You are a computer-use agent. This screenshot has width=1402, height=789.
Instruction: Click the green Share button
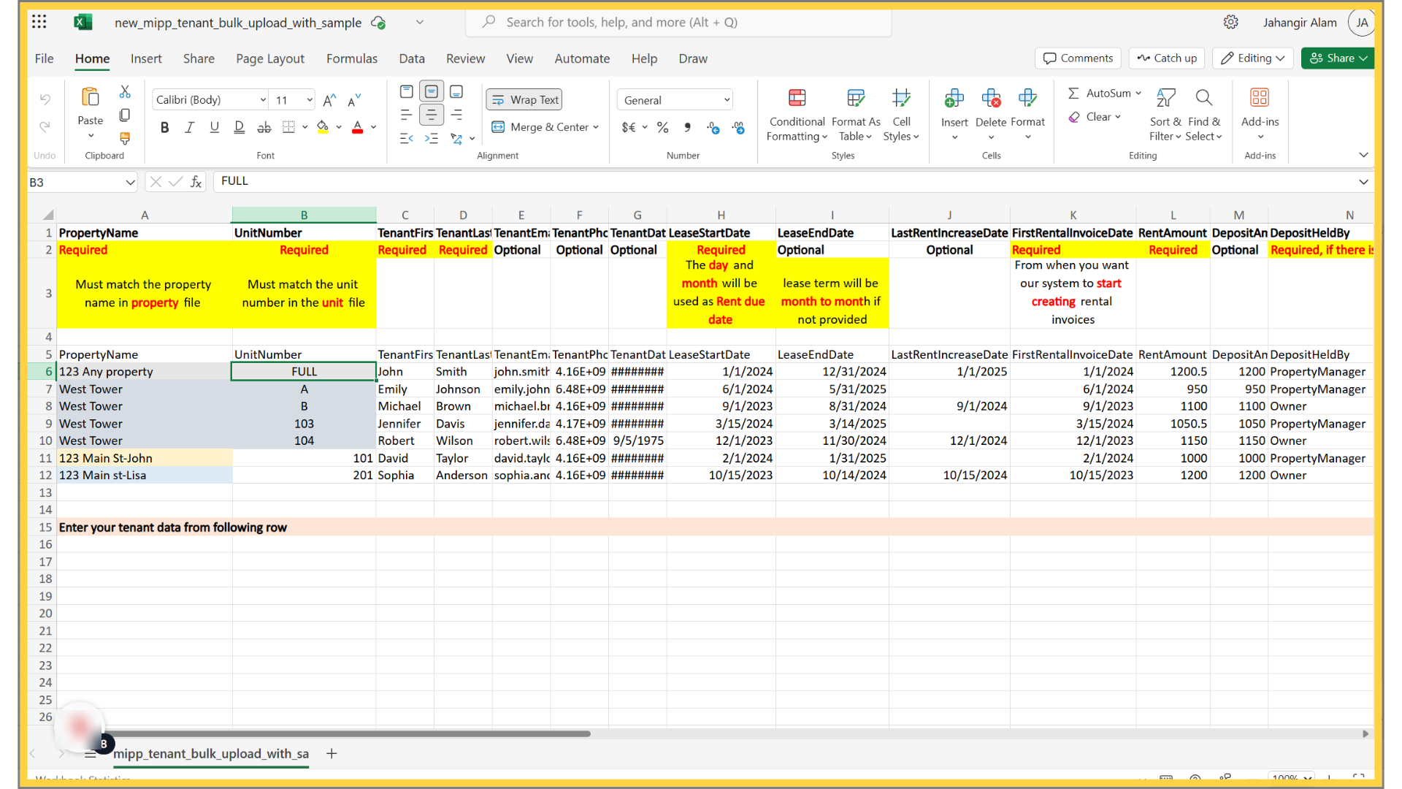click(x=1337, y=58)
